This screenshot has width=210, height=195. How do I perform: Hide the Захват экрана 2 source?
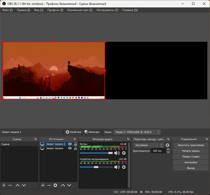[x=70, y=144]
